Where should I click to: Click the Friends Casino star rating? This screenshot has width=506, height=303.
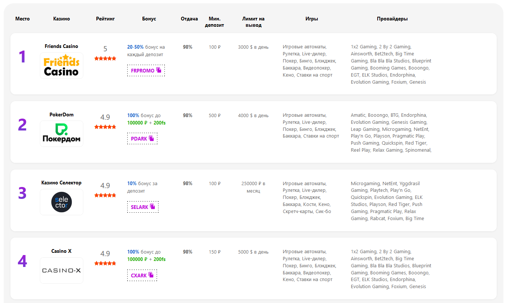[x=105, y=58]
